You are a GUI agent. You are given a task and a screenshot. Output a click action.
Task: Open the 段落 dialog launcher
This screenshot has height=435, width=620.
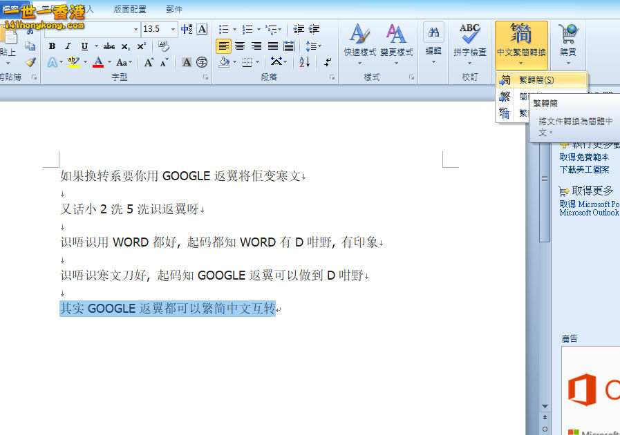pyautogui.click(x=332, y=77)
